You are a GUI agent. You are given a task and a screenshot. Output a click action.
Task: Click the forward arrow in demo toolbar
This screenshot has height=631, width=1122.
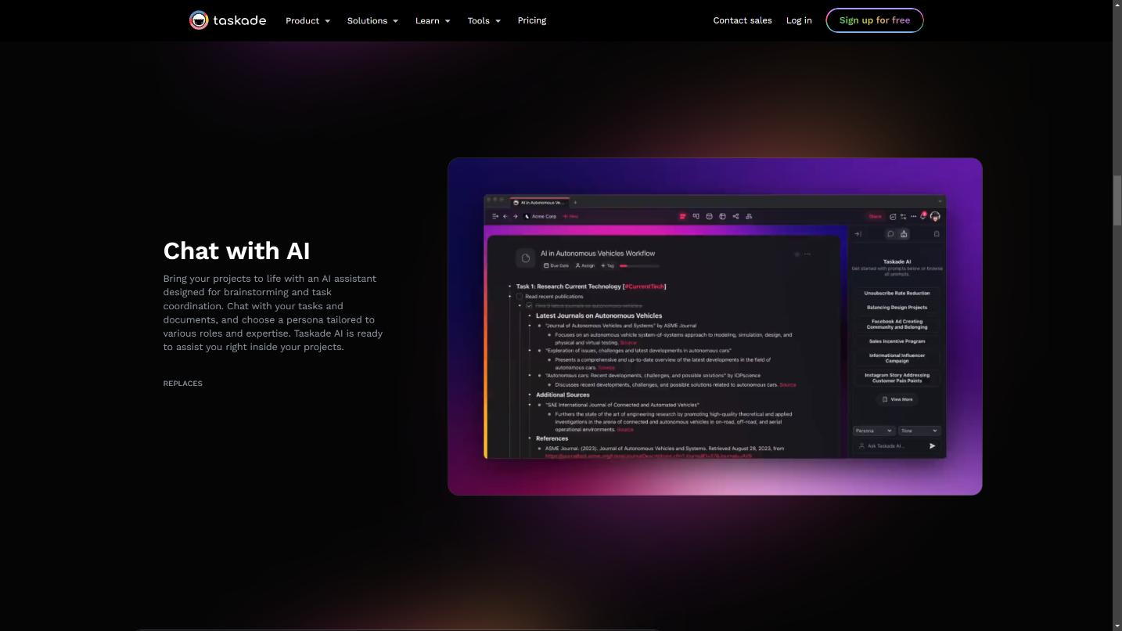point(516,216)
